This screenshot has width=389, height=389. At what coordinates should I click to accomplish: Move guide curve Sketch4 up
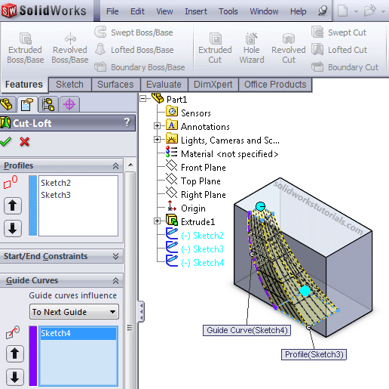click(x=15, y=353)
